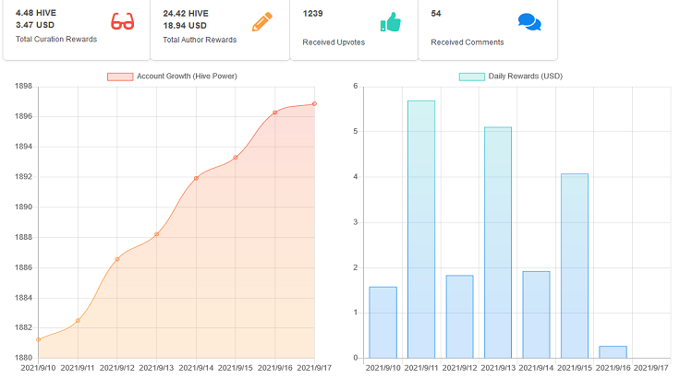Image resolution: width=692 pixels, height=391 pixels.
Task: Click the 4.48 HIVE value
Action: (36, 13)
